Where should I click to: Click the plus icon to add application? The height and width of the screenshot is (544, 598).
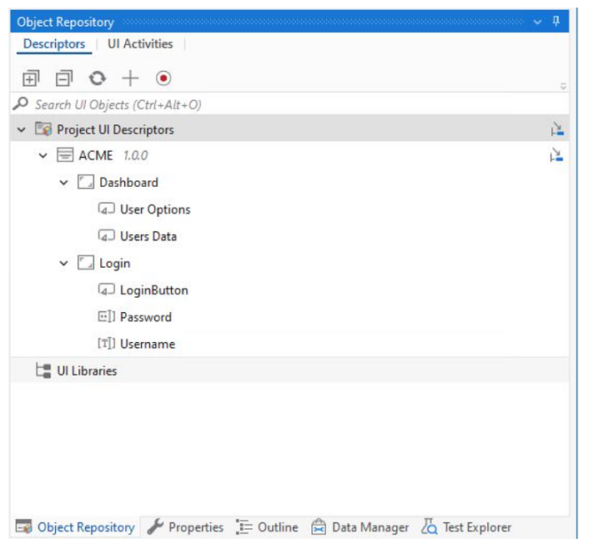pos(130,78)
